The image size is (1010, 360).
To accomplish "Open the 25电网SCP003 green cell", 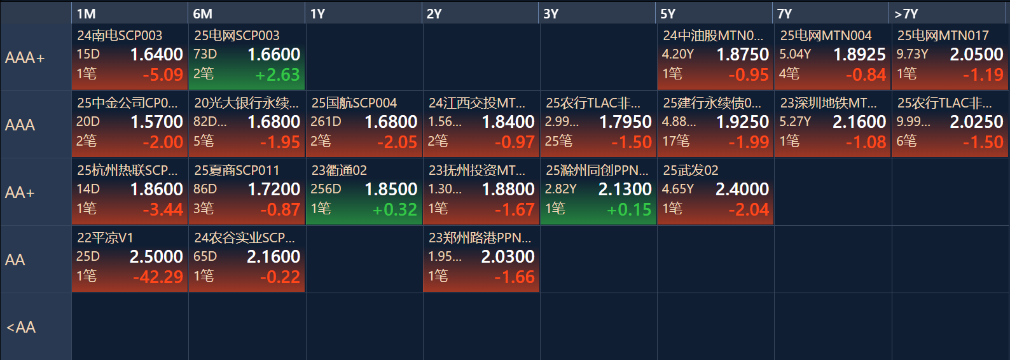I will tap(247, 57).
